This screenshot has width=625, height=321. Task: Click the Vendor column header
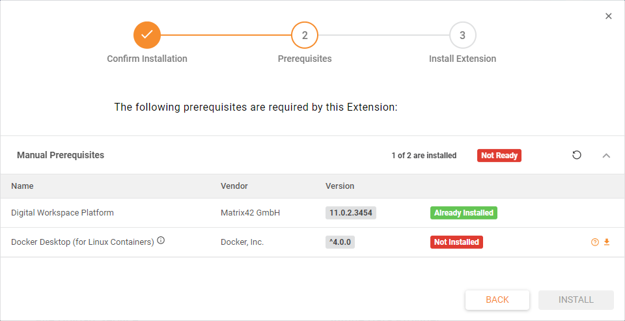234,186
